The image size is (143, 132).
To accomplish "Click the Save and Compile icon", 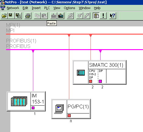I will click(18, 16).
